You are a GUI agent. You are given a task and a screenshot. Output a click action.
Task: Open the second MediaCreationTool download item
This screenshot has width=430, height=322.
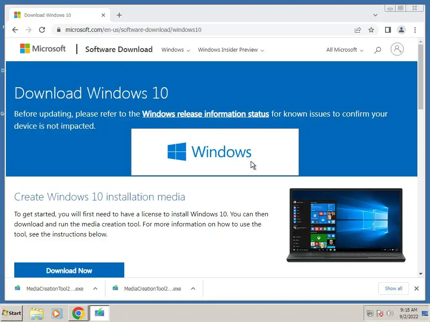pos(147,288)
